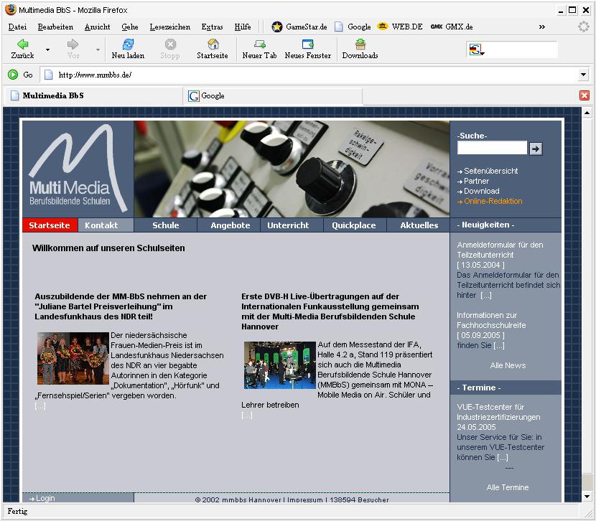
Task: Open the Online-Redaktion link
Action: (493, 201)
